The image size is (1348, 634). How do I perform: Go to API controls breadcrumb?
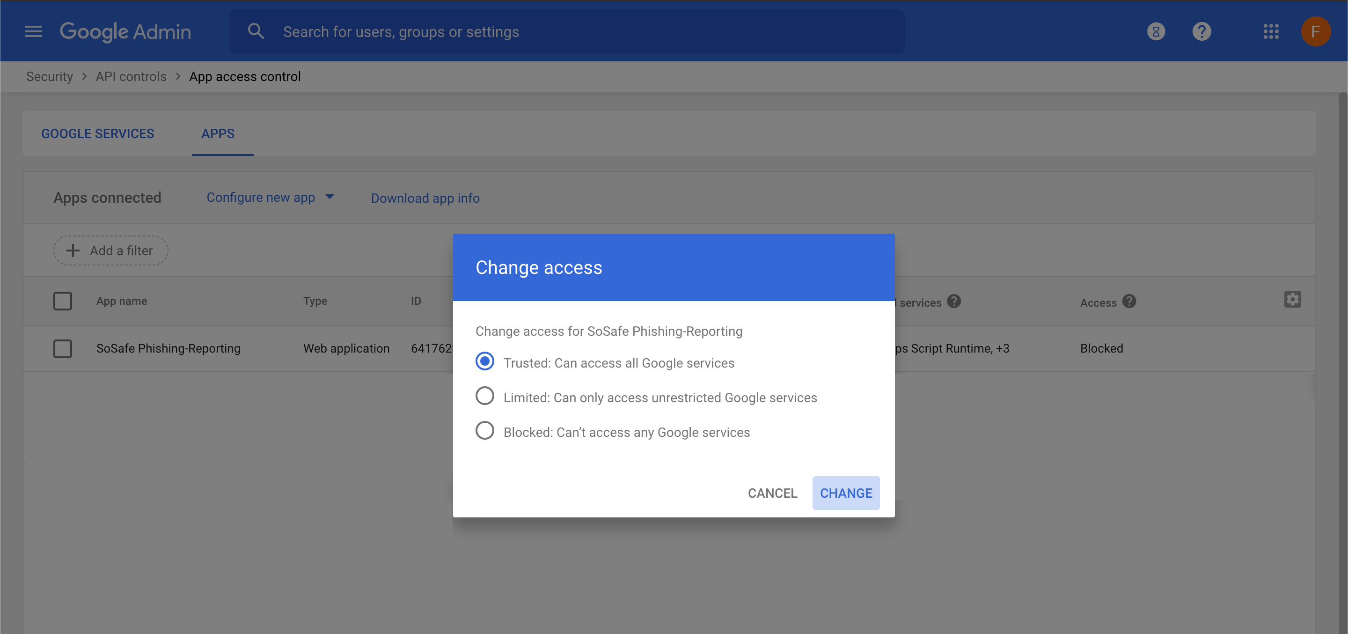click(x=131, y=76)
